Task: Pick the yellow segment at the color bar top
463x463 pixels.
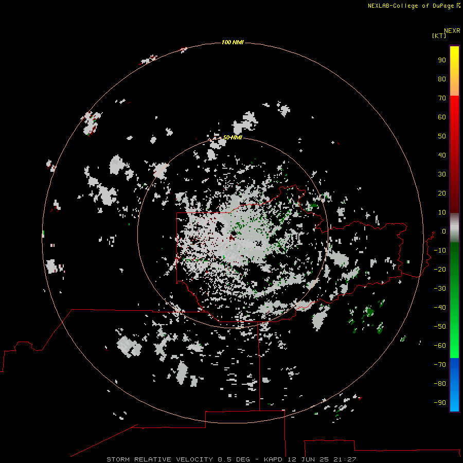Action: tap(454, 56)
